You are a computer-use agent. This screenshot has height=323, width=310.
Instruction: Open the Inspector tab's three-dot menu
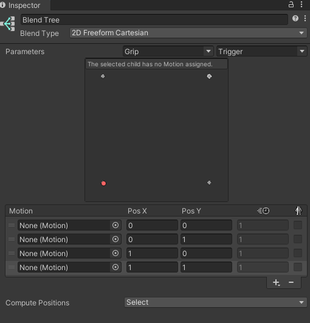(301, 4)
